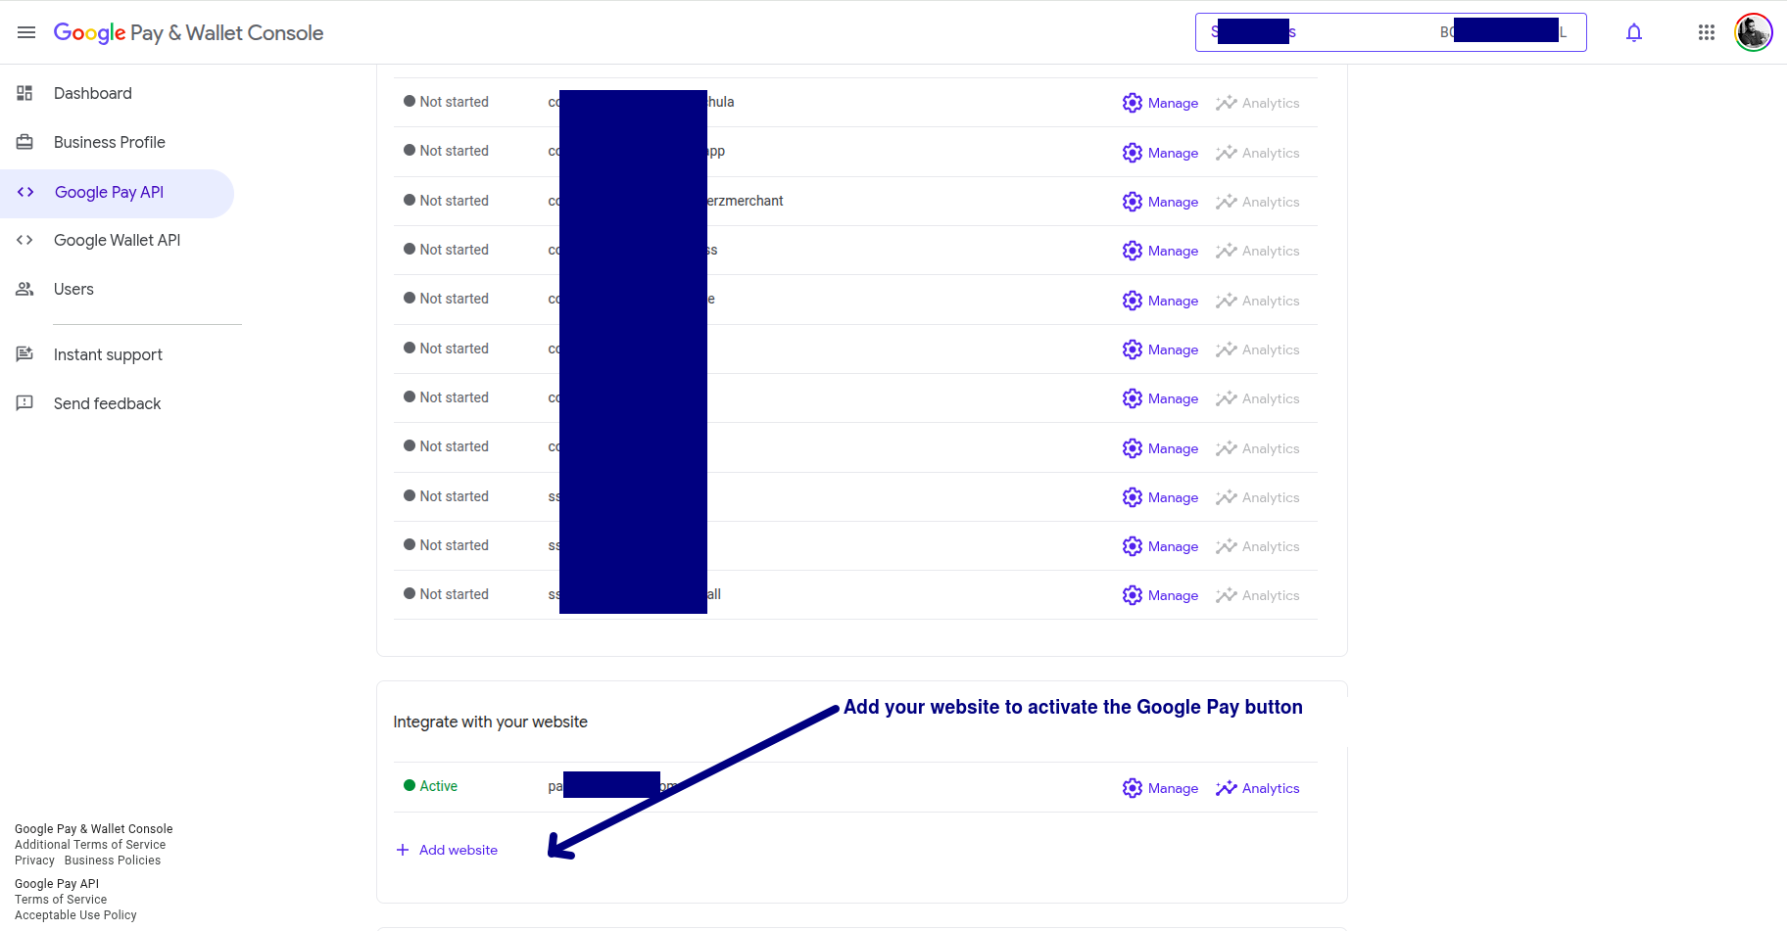This screenshot has height=931, width=1787.
Task: Manage the Active website integration
Action: click(1161, 788)
